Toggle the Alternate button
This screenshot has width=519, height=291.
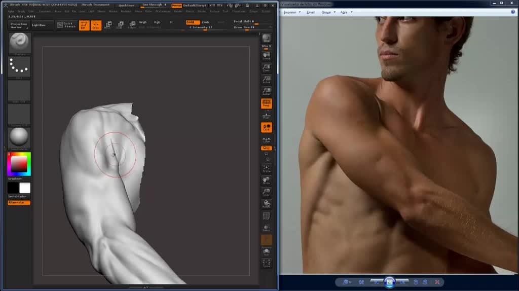[19, 203]
